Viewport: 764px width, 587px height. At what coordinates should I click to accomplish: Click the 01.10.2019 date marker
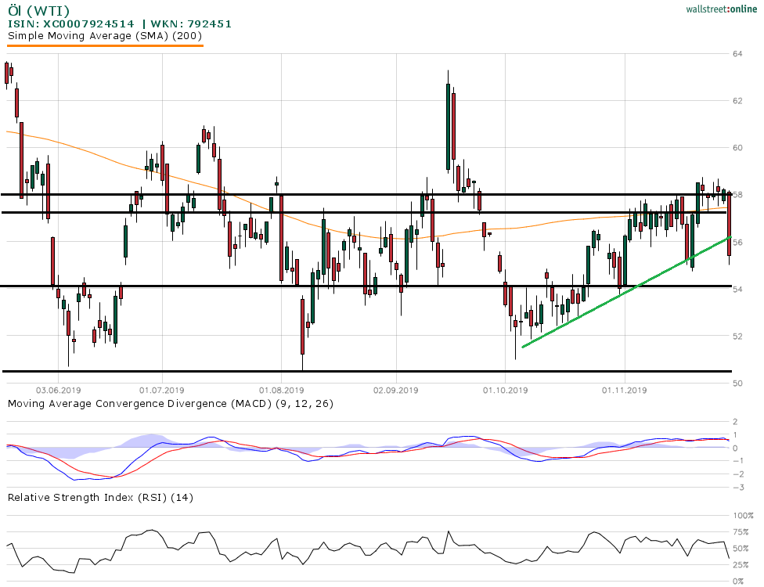point(505,389)
